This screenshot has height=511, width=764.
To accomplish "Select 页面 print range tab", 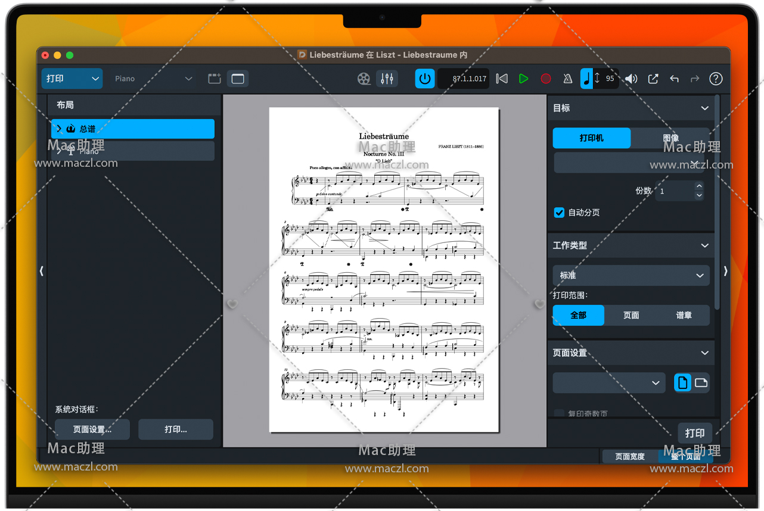I will 631,316.
